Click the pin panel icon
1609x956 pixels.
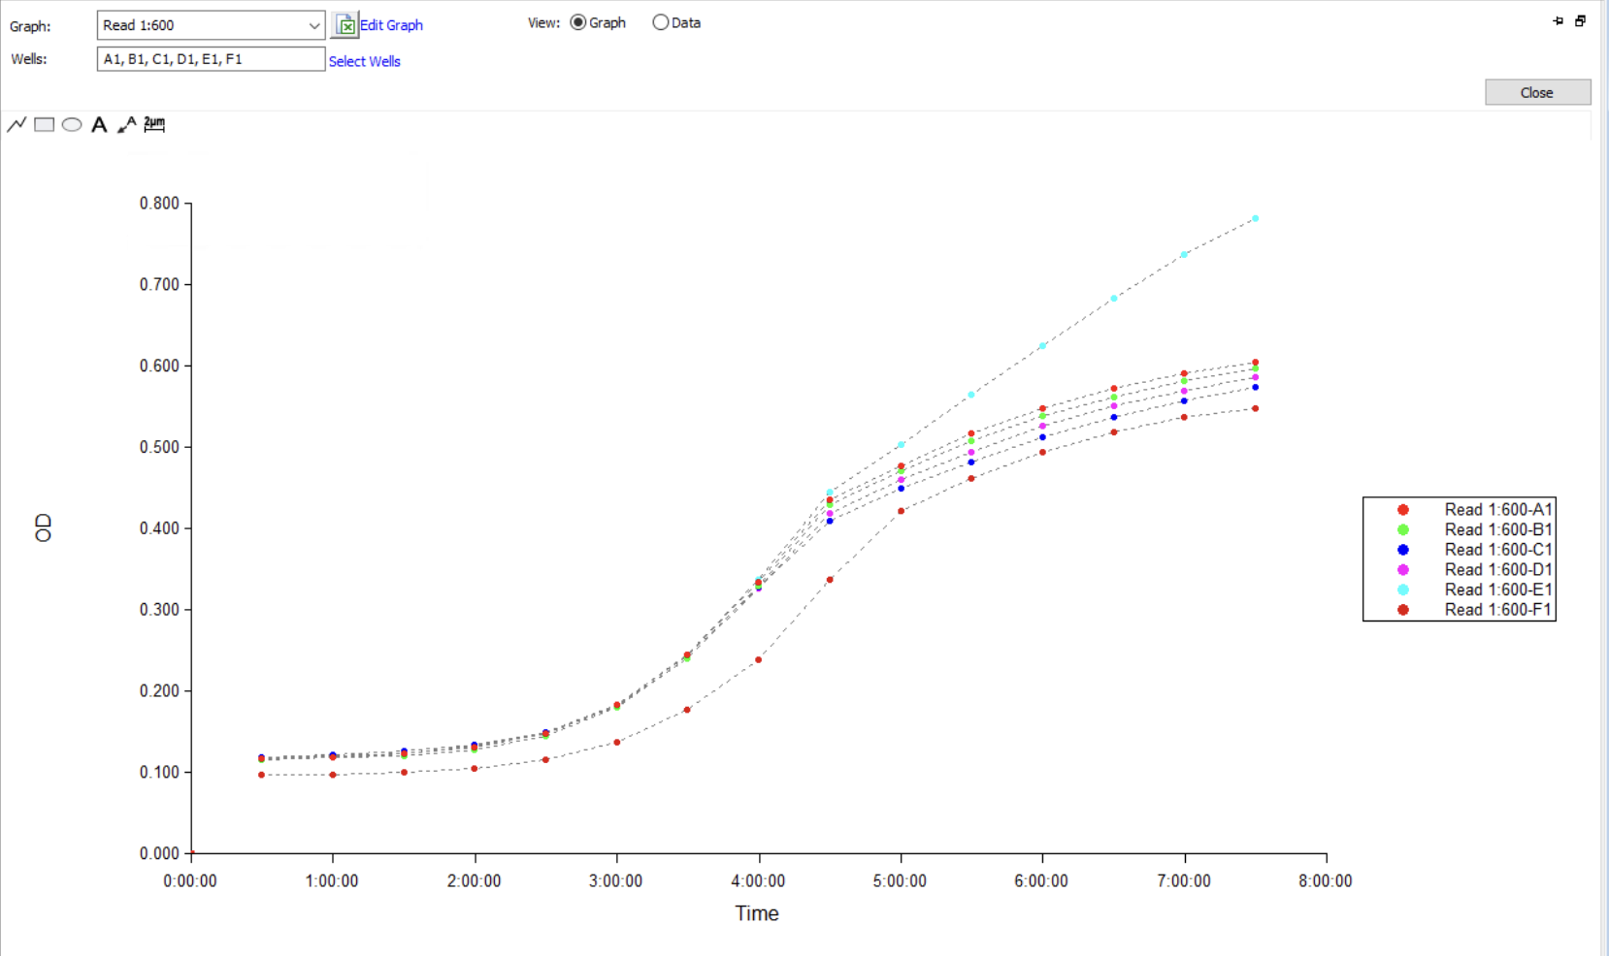1559,21
